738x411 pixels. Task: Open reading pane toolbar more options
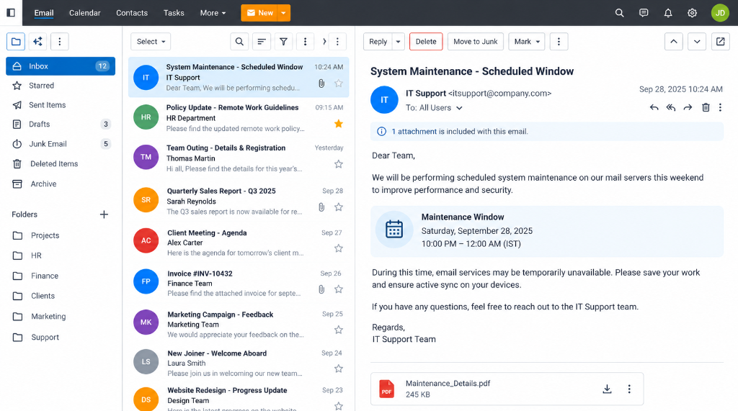(559, 41)
